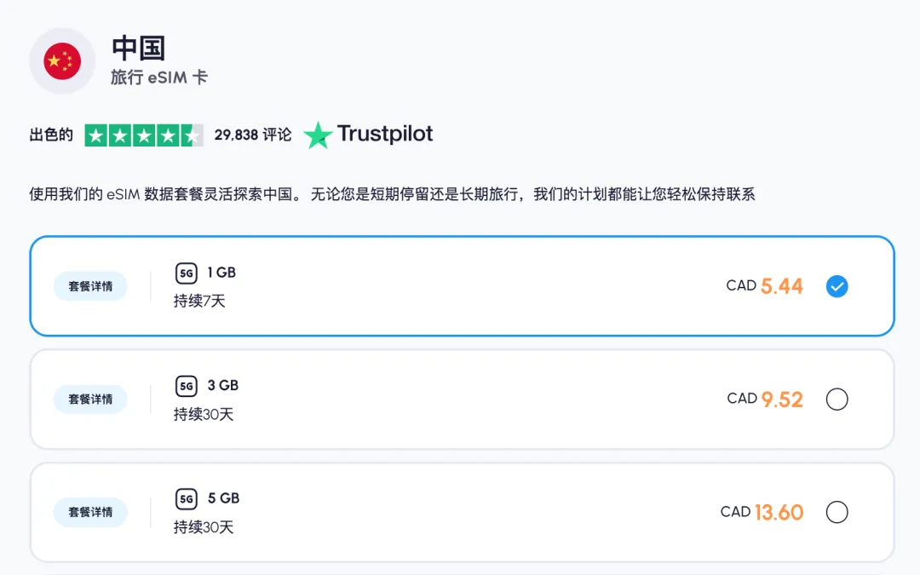Click the 5G icon on 3 GB plan
Viewport: 920px width, 575px height.
187,386
